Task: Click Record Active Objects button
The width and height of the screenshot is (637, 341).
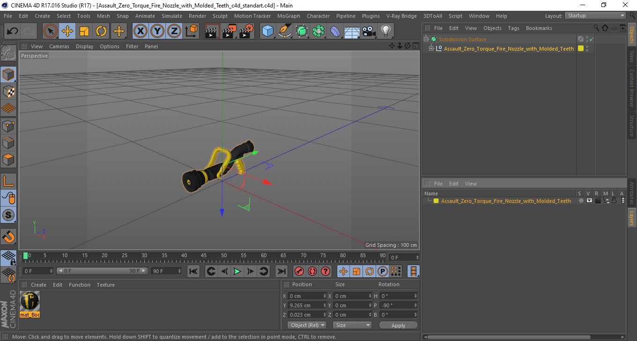Action: pos(299,271)
